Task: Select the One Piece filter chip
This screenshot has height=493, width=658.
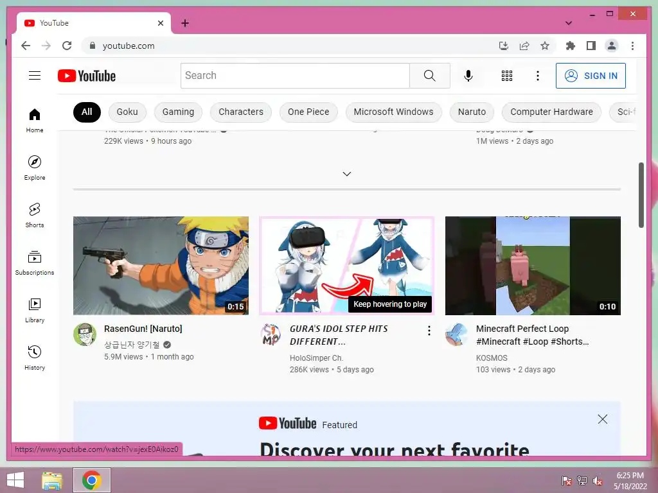Action: 308,112
